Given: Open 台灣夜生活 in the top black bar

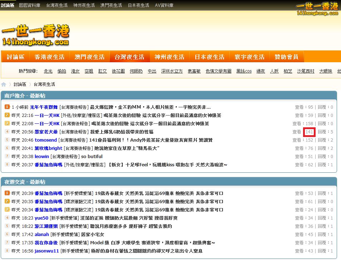Looking at the screenshot, I should pyautogui.click(x=57, y=5).
